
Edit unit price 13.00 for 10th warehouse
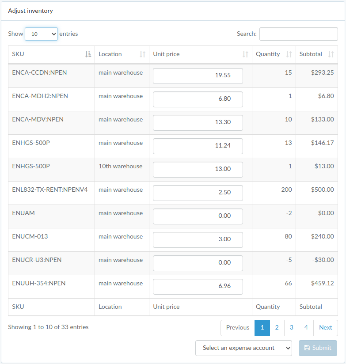point(198,170)
